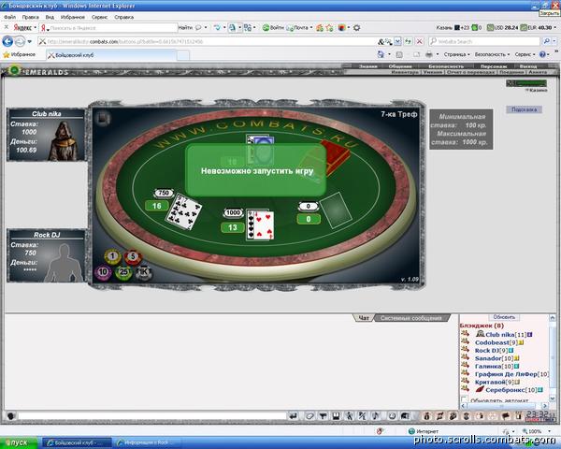Viewport: 561px width, 449px height.
Task: Open the Правка menu
Action: coord(31,17)
